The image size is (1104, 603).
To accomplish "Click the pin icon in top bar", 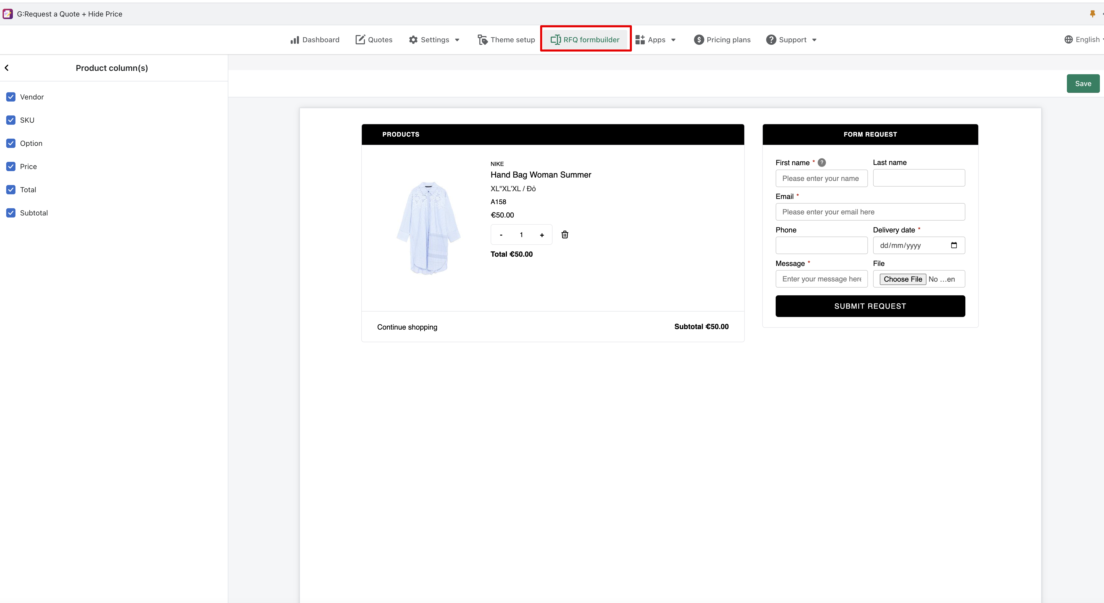I will tap(1092, 14).
